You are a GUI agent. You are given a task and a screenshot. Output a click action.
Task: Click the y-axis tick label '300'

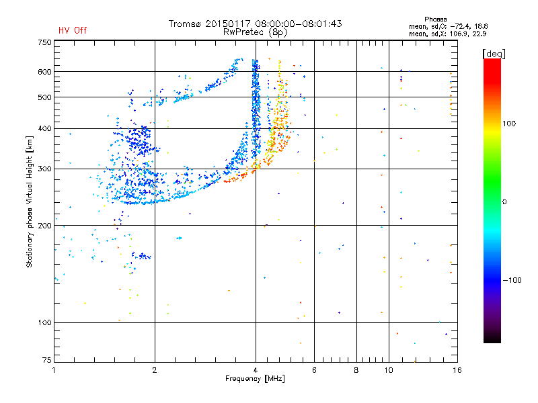click(44, 169)
